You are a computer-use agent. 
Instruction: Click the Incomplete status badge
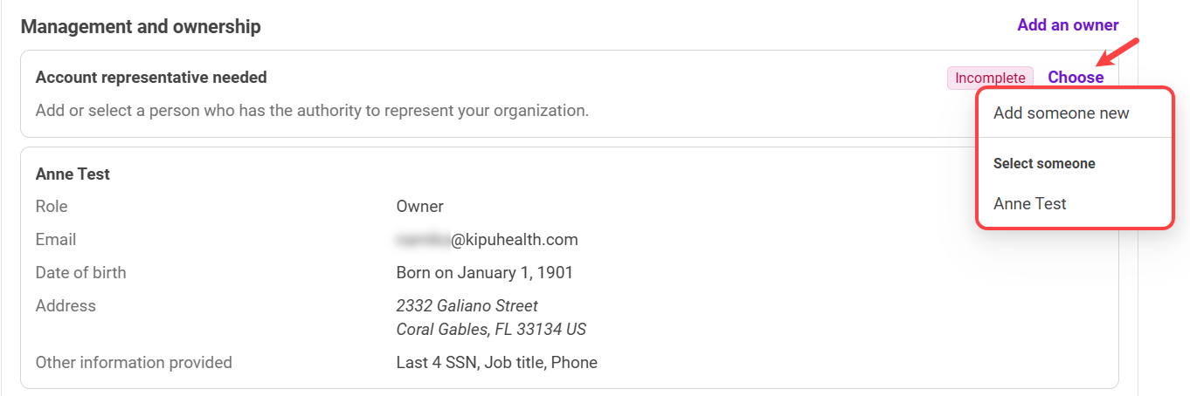[990, 79]
